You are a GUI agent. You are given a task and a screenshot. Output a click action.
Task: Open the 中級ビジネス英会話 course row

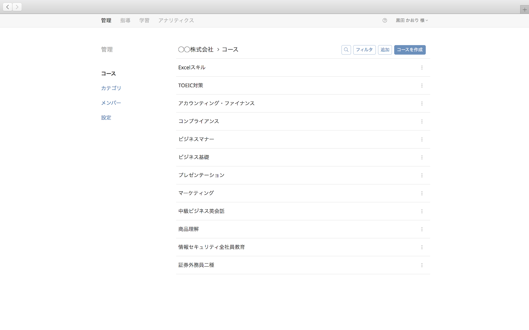click(x=201, y=211)
